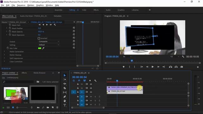Toggle V1 track output eye
Image resolution: width=203 pixels, height=114 pixels.
(x=91, y=92)
